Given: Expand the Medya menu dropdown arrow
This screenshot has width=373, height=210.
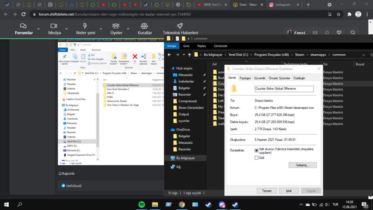Looking at the screenshot, I should [x=67, y=29].
